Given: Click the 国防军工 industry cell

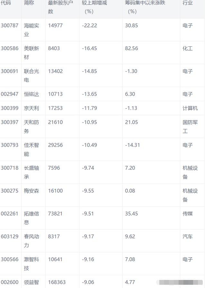Looking at the screenshot, I should [190, 126].
